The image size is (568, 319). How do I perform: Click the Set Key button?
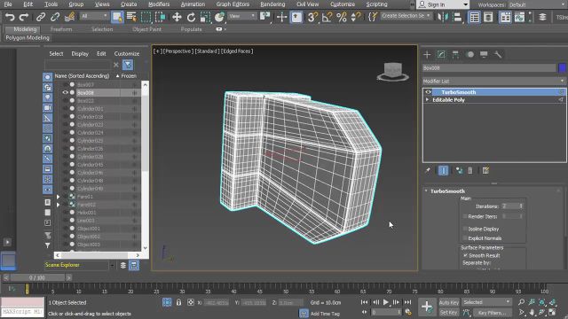click(x=449, y=312)
